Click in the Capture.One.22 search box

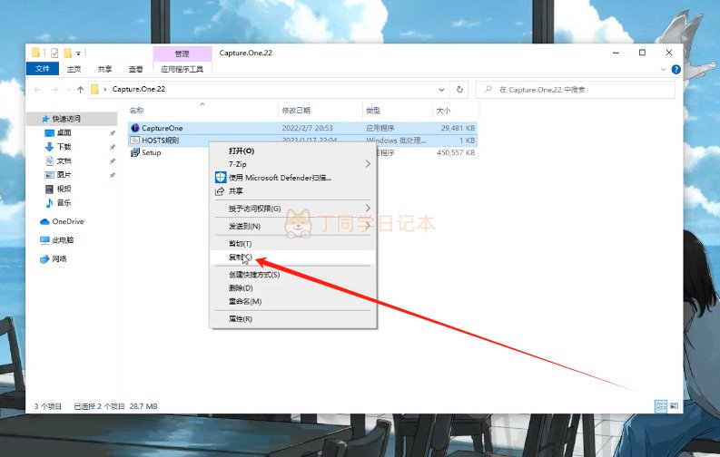[576, 90]
